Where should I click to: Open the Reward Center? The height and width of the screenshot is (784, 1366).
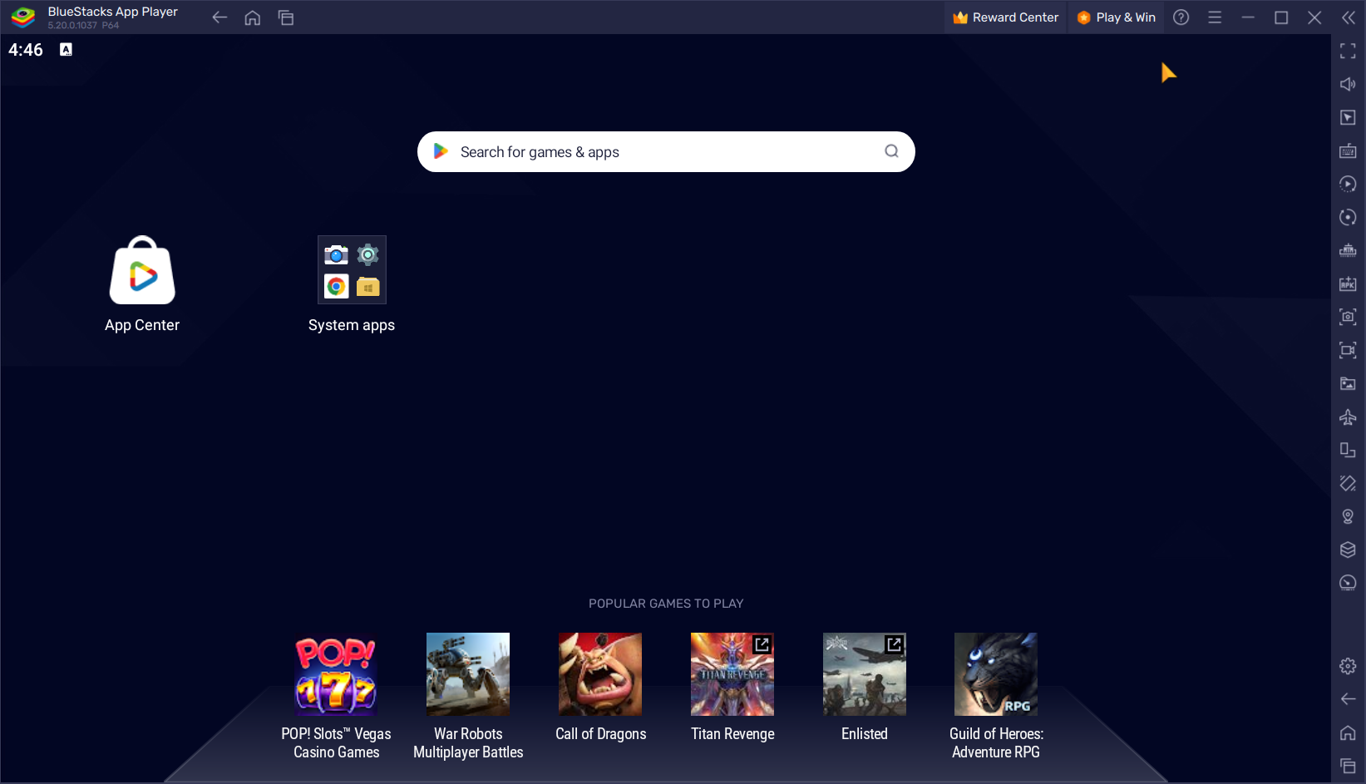pyautogui.click(x=1005, y=17)
